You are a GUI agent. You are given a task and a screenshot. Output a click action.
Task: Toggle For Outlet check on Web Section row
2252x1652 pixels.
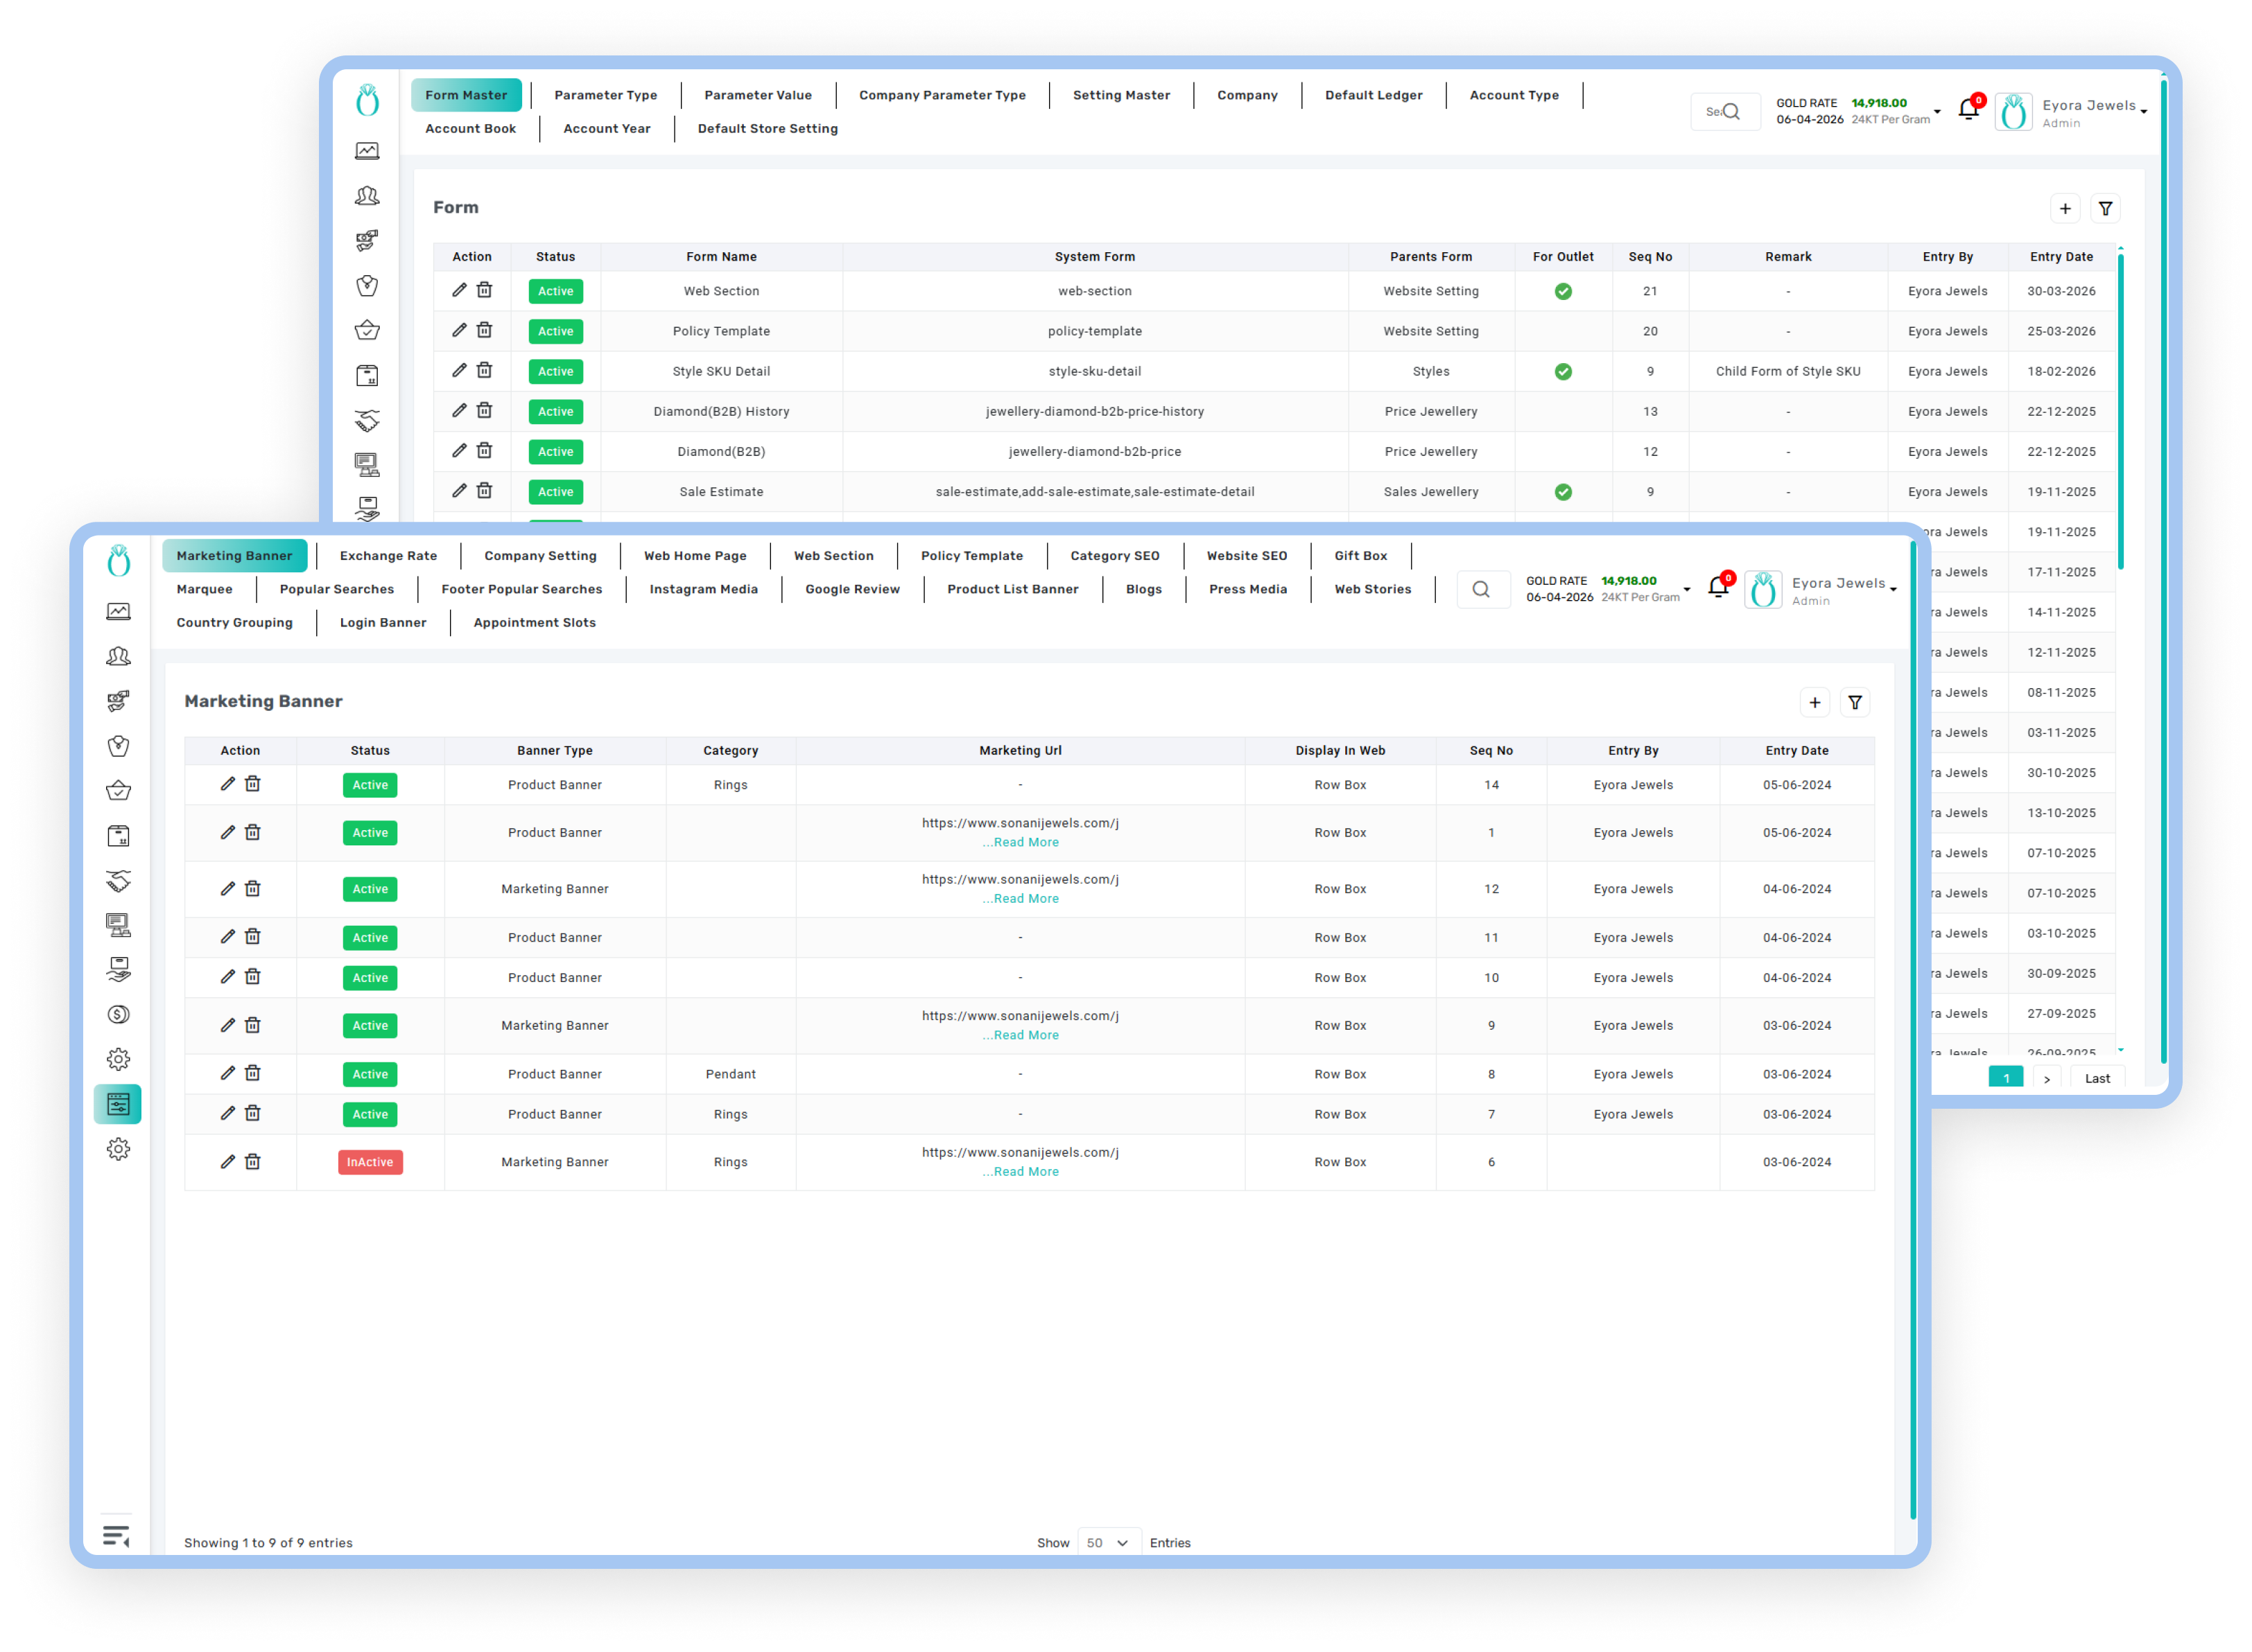(1563, 291)
